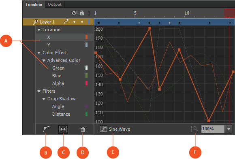
Task: Open the 100% zoom dropdown arrow
Action: click(229, 129)
